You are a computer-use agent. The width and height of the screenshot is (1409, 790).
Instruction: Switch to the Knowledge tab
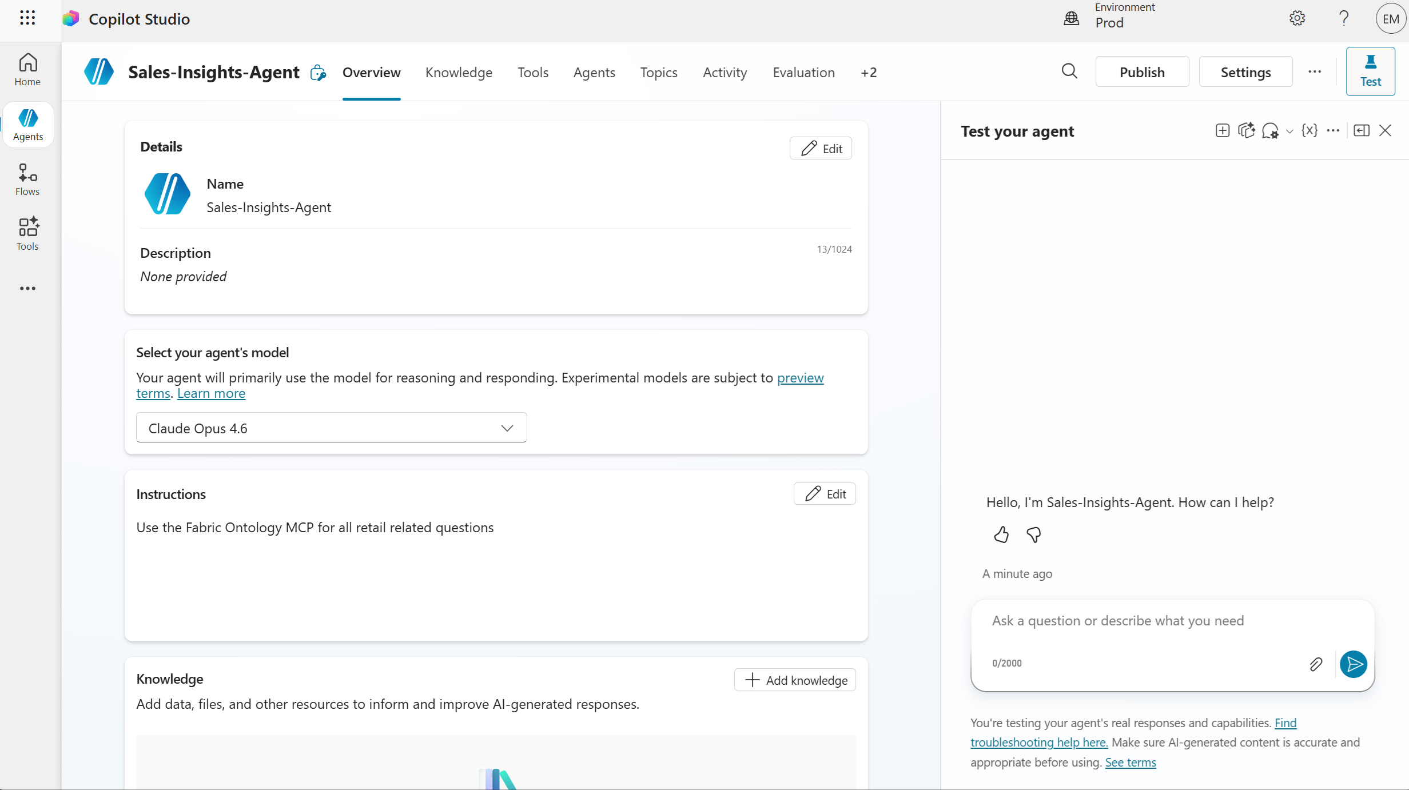[x=459, y=73]
